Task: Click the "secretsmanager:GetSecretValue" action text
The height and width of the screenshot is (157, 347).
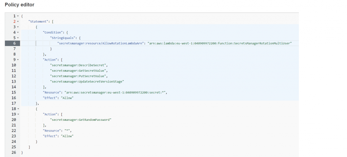Action: 79,70
